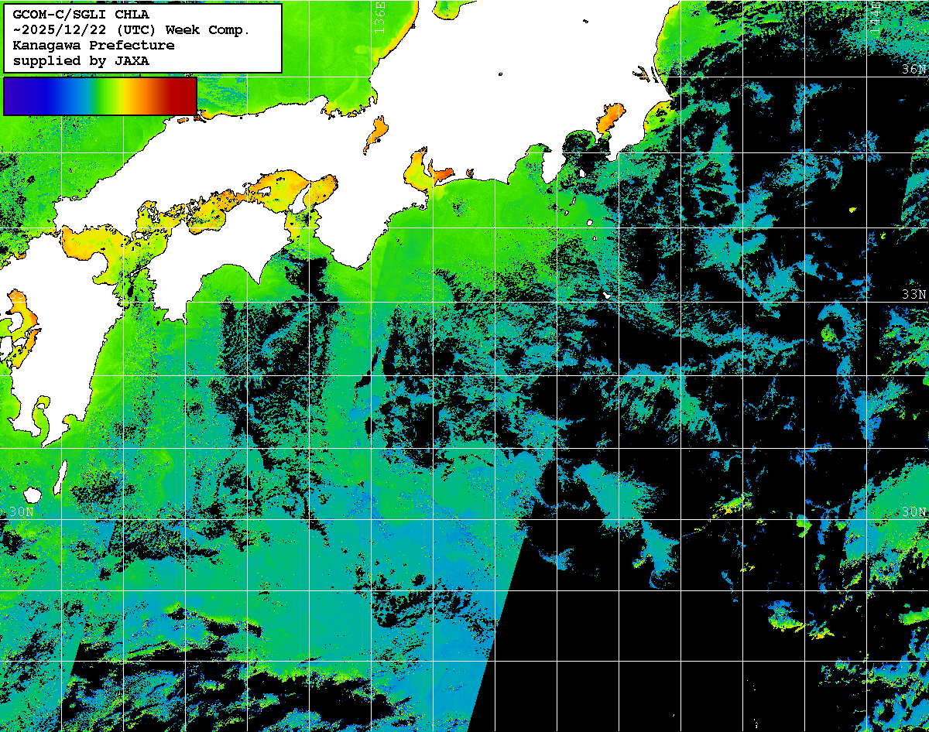Select the "Kanagawa Prefecture" label text

tap(94, 45)
